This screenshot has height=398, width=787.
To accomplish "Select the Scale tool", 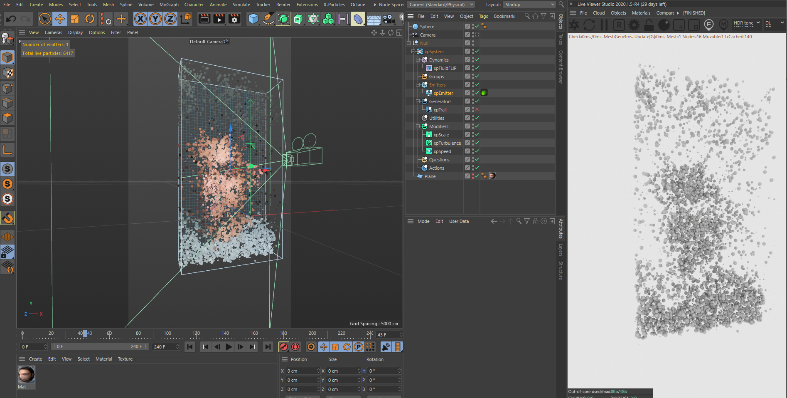I will 75,19.
